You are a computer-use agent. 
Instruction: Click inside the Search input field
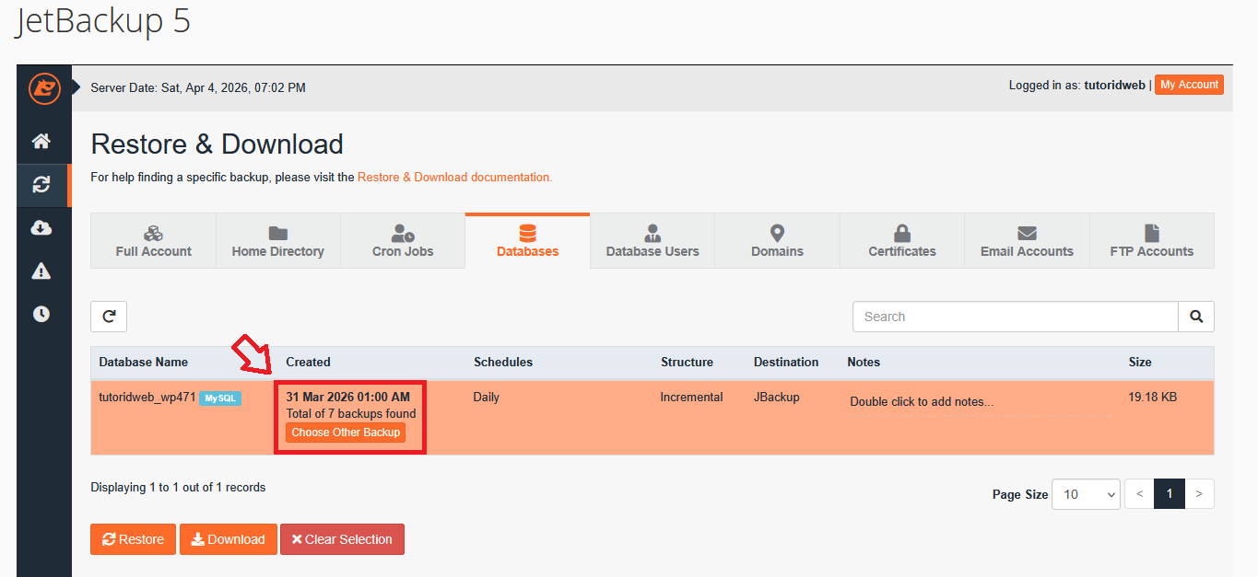[1014, 316]
